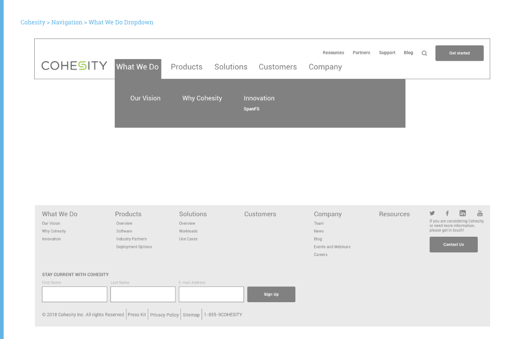Image resolution: width=524 pixels, height=339 pixels.
Task: Click Stay Current With Cohesity heading
Action: [x=75, y=274]
